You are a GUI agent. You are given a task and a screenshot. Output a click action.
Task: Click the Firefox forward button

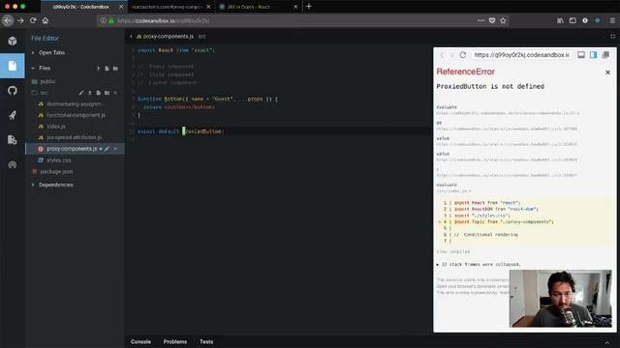(20, 20)
